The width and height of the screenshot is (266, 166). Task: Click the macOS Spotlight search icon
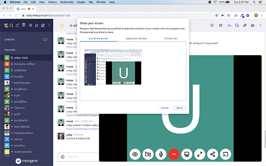click(254, 2)
